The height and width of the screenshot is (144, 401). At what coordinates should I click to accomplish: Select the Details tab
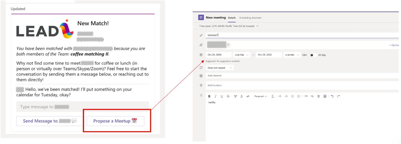point(232,18)
